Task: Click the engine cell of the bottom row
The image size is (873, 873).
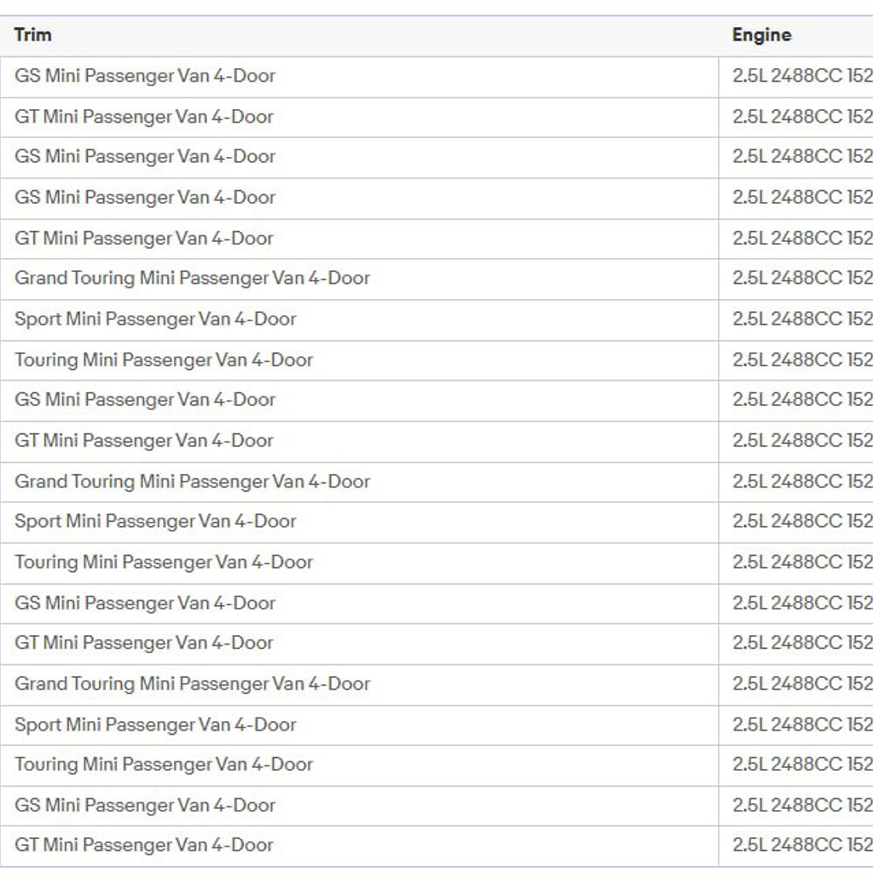Action: point(795,846)
